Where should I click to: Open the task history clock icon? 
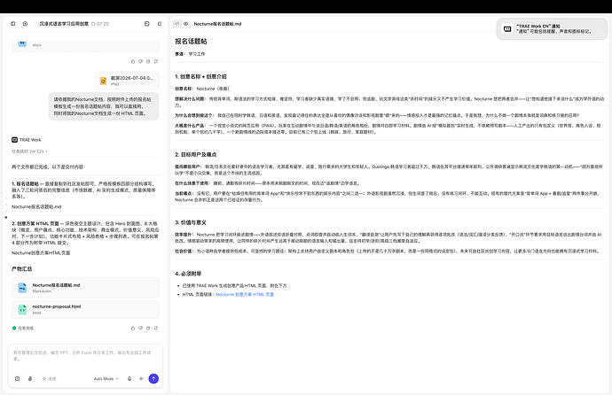[25, 24]
